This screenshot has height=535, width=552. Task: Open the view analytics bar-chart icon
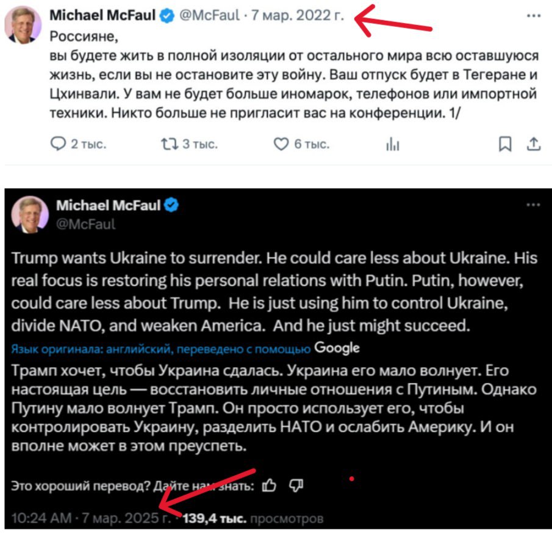393,144
